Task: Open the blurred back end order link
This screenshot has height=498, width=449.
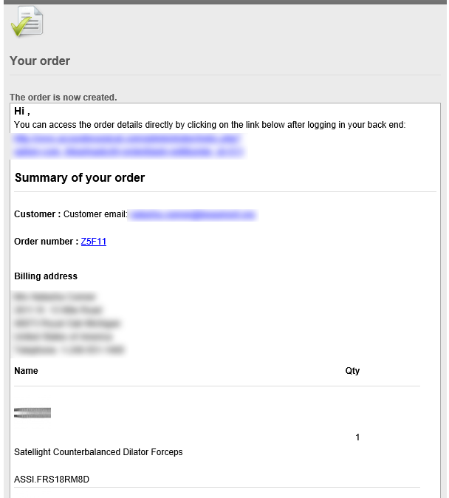Action: coord(128,146)
